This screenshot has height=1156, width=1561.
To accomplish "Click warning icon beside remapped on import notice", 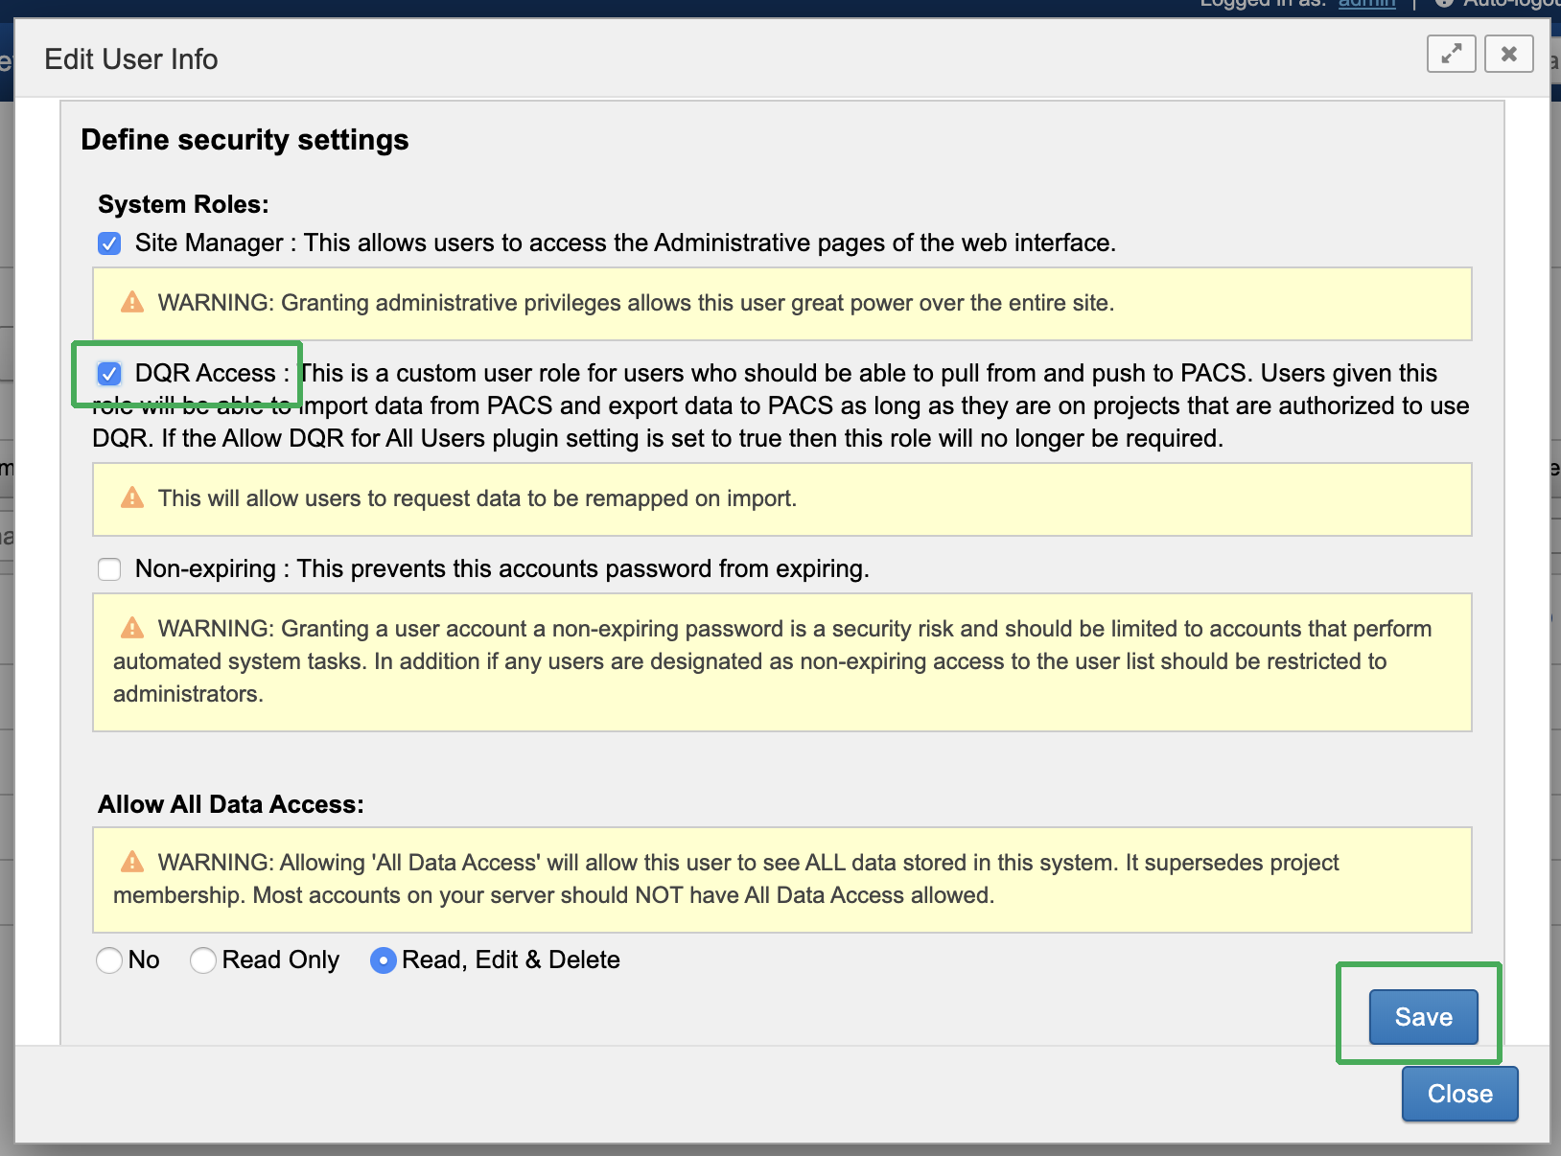I will 132,498.
